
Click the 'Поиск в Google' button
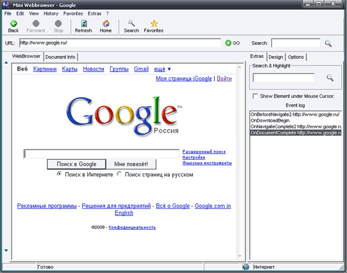point(76,164)
